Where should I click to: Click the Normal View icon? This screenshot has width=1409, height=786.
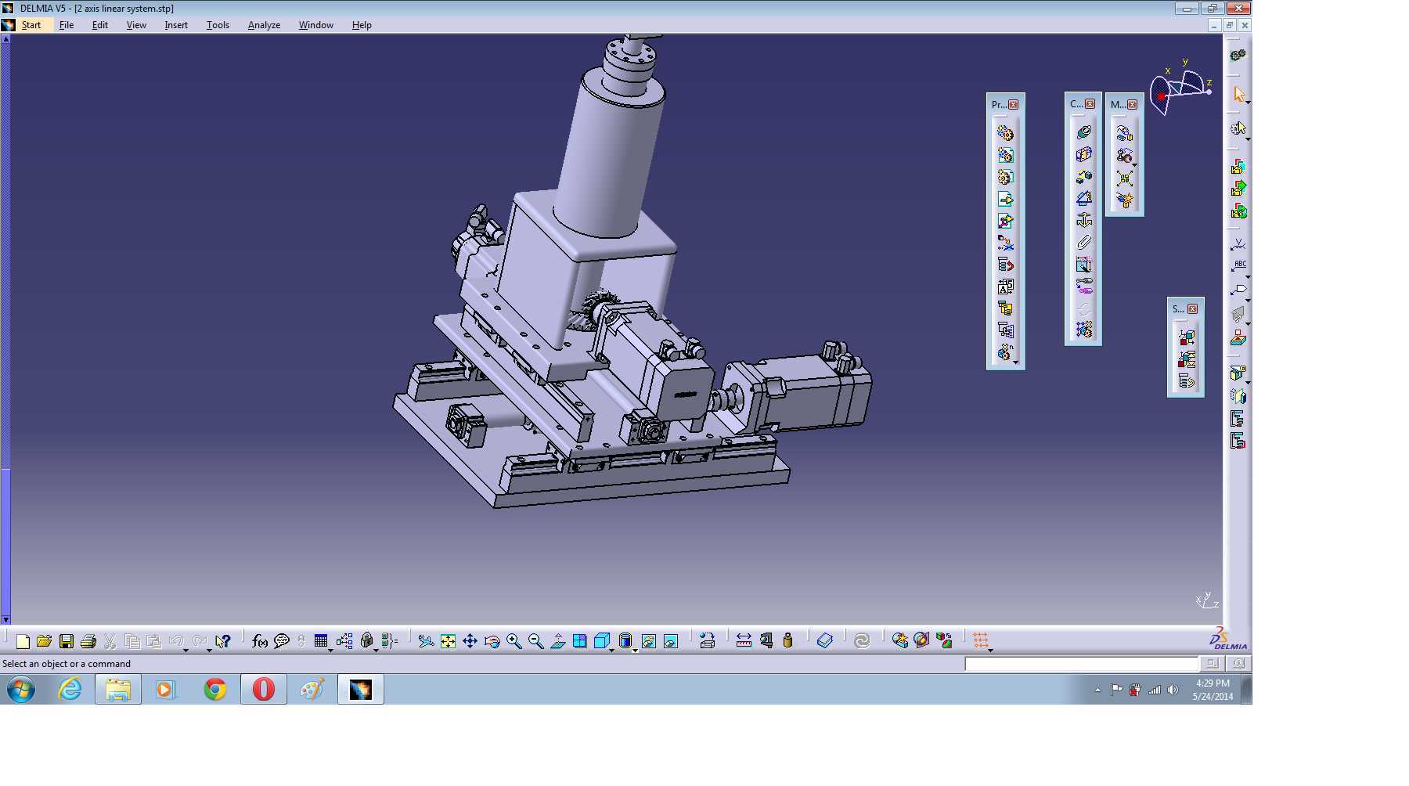pyautogui.click(x=558, y=641)
